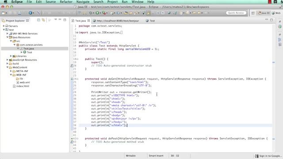This screenshot has height=159, width=283.
Task: Open the Run button dropdown arrow
Action: [100, 13]
